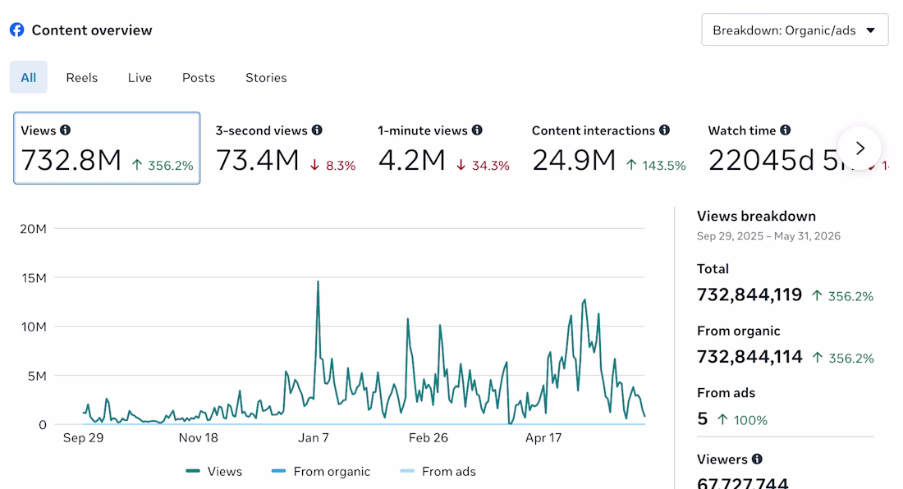The width and height of the screenshot is (903, 489).
Task: Show next metrics with right arrow
Action: [859, 149]
